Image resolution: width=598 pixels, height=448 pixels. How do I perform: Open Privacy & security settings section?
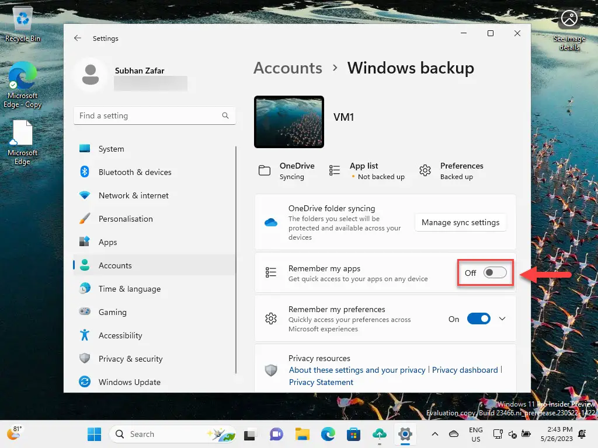tap(130, 359)
